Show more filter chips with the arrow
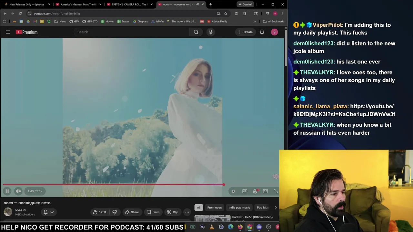 tap(276, 208)
